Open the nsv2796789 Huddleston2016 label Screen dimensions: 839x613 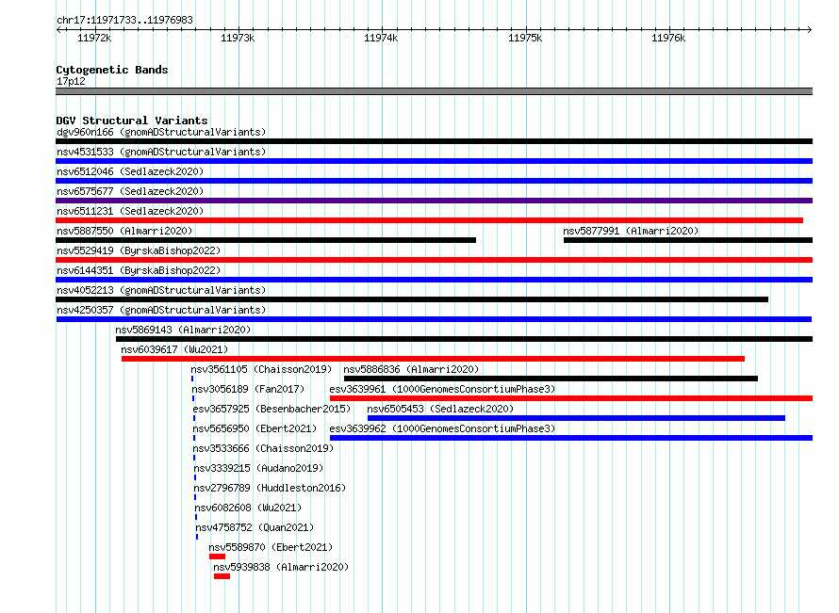pyautogui.click(x=271, y=488)
